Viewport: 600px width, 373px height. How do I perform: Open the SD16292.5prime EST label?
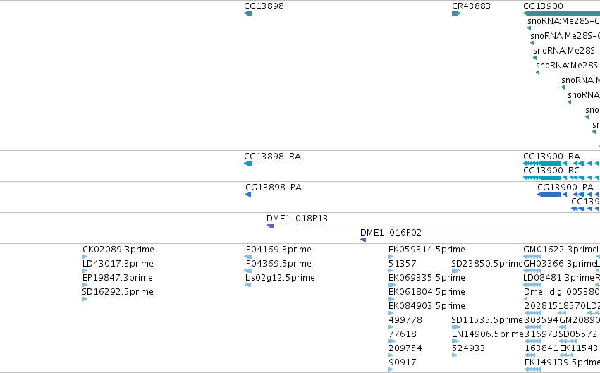point(118,292)
